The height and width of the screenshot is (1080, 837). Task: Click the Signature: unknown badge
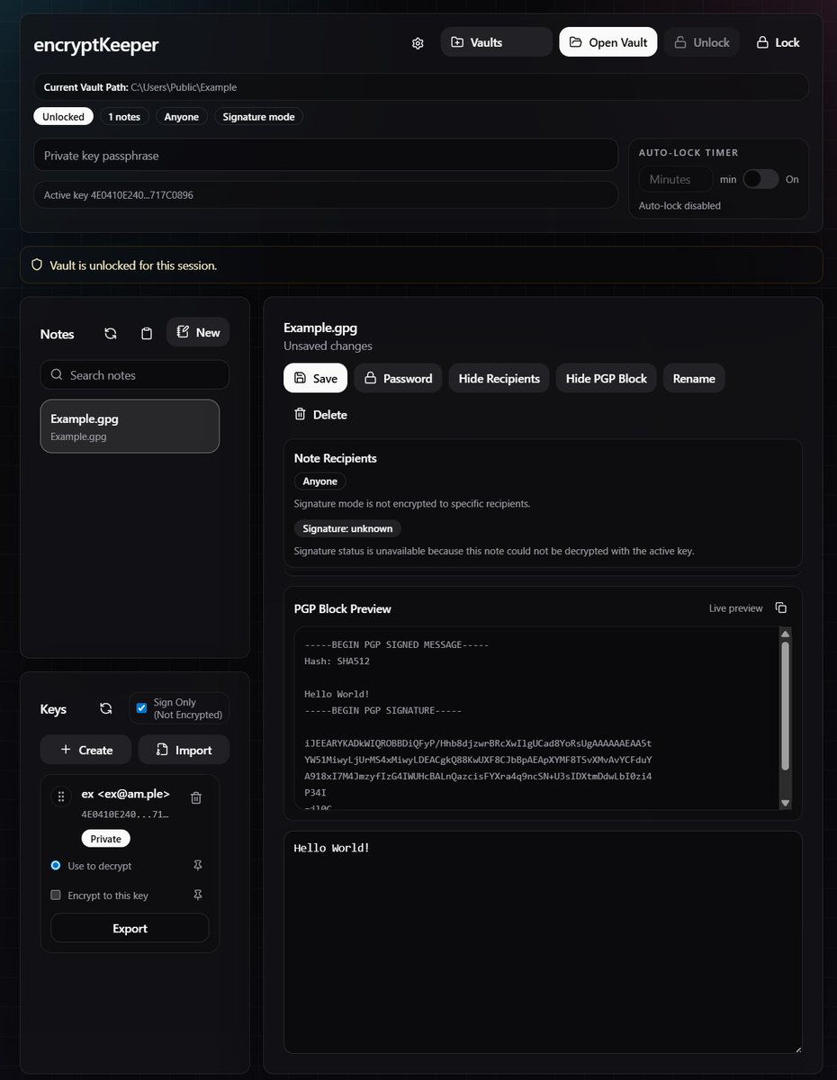point(347,528)
